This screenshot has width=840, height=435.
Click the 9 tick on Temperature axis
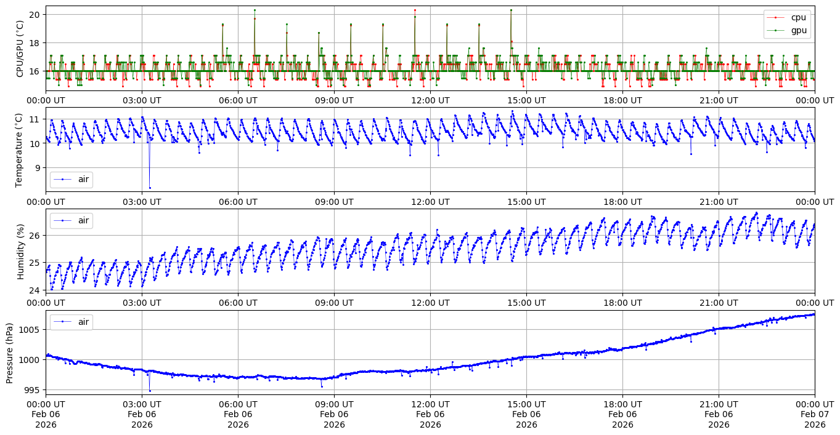click(37, 168)
